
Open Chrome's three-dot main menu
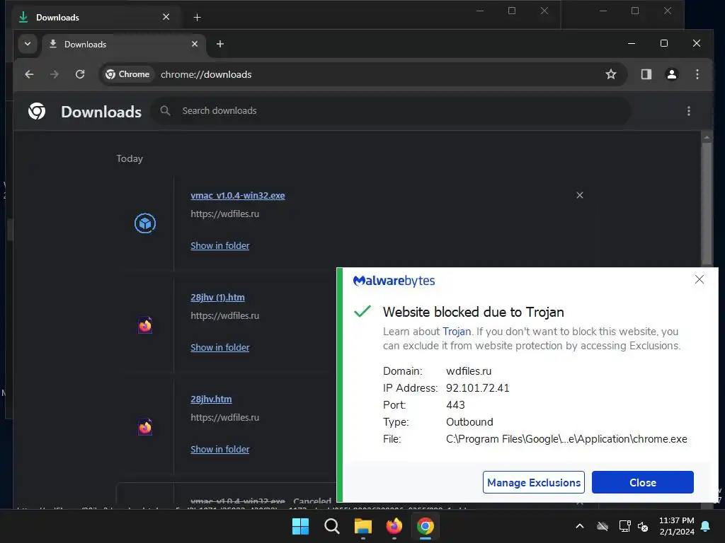point(697,74)
